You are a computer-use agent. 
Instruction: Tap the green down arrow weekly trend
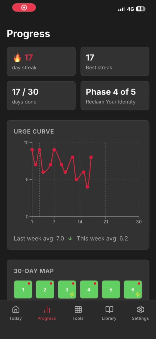tap(70, 239)
